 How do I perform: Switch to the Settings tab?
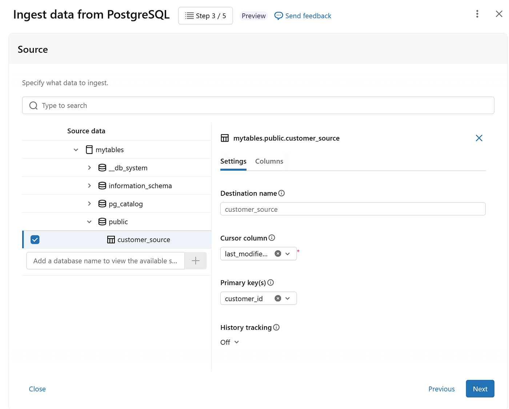[x=233, y=161]
